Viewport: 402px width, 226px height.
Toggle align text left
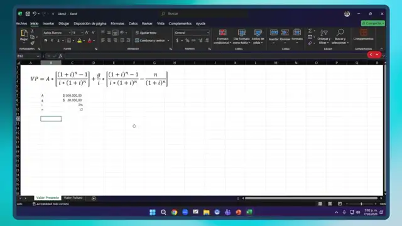[x=103, y=40]
